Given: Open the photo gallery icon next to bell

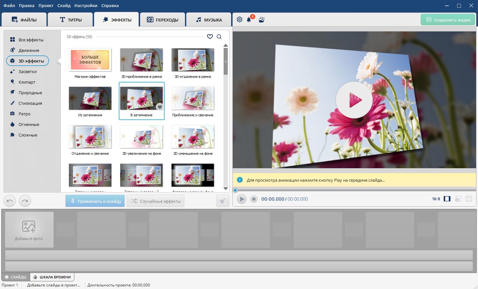Looking at the screenshot, I should [x=262, y=20].
